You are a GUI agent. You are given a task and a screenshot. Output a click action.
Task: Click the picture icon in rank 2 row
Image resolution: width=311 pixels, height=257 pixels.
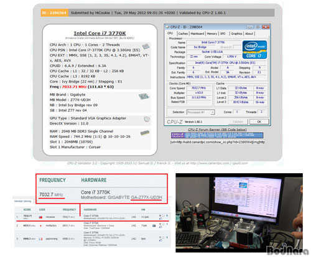point(154,225)
